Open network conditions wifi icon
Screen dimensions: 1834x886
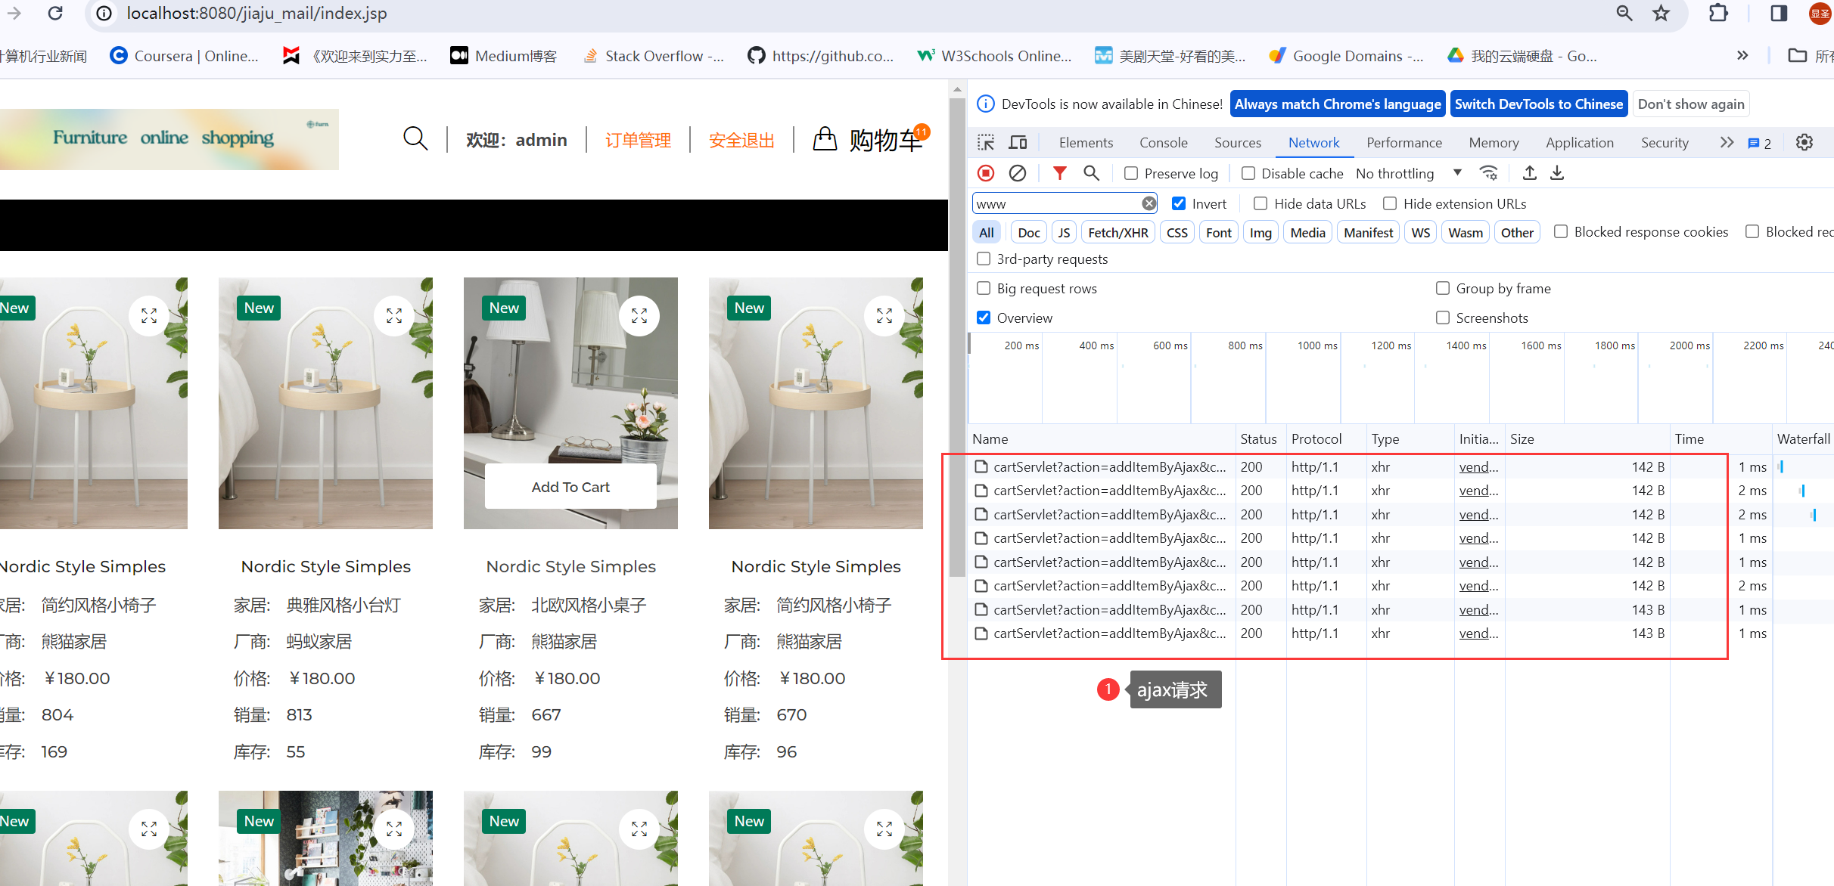pyautogui.click(x=1488, y=173)
